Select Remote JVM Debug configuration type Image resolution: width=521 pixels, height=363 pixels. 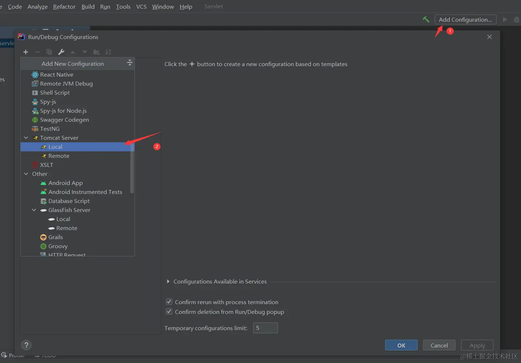(x=77, y=83)
